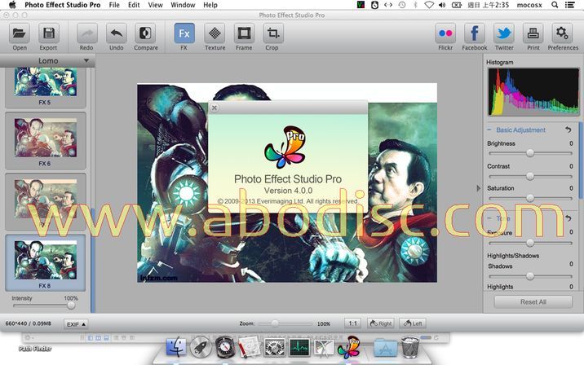Open the Frame tool
The height and width of the screenshot is (365, 584).
coord(244,34)
